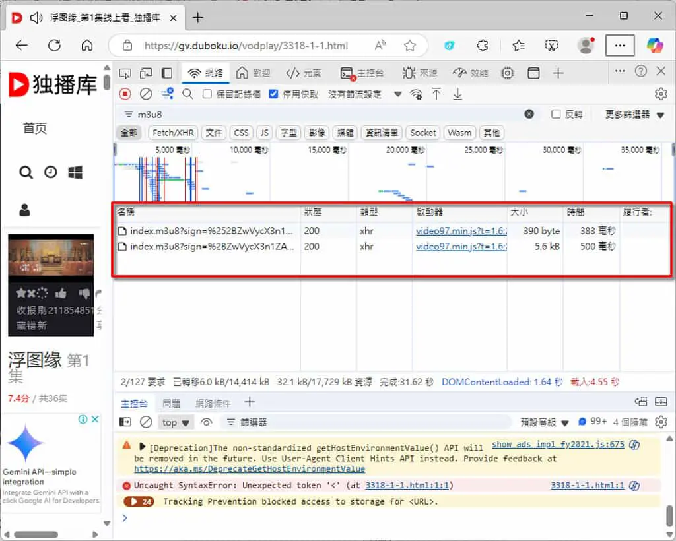Select the 問題 Issues drawer tab

171,404
